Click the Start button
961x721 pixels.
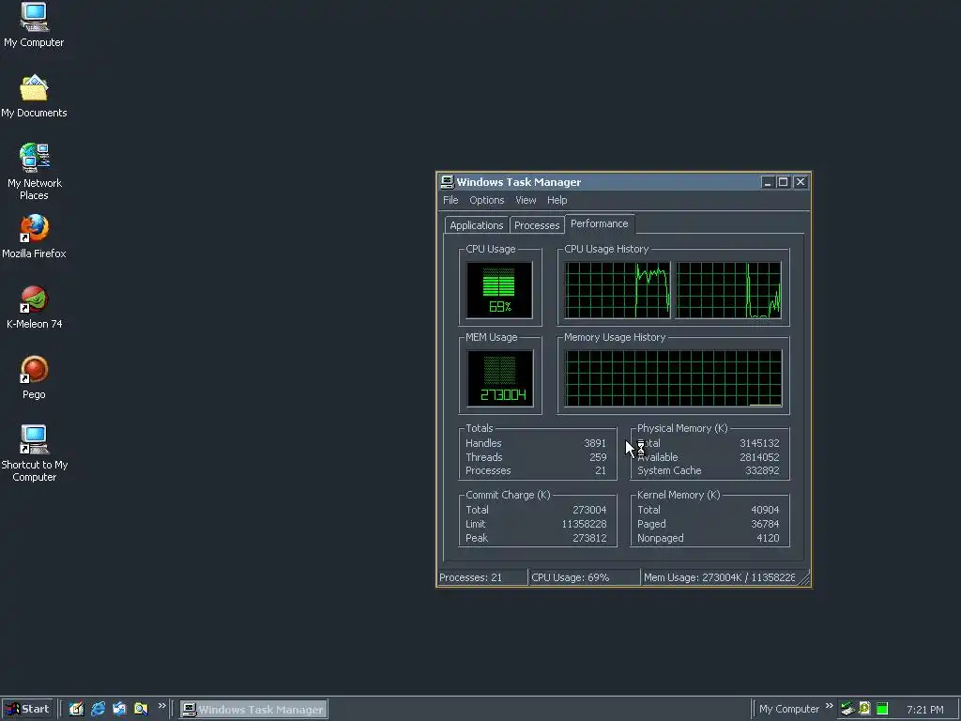[x=27, y=709]
